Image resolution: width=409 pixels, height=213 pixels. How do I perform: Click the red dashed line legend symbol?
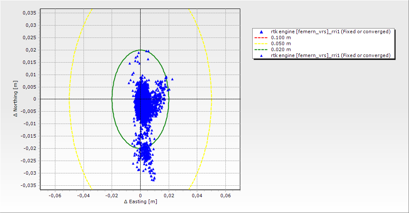pos(261,38)
